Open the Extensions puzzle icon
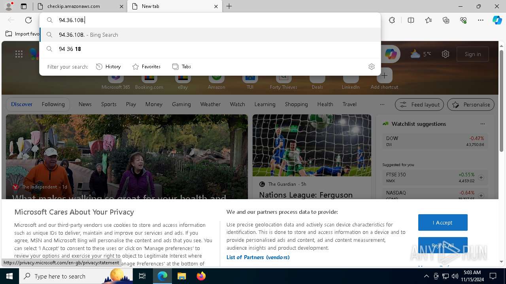 (x=392, y=20)
